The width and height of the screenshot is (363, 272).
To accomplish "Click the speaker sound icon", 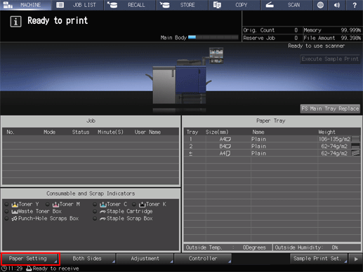I will (337, 5).
